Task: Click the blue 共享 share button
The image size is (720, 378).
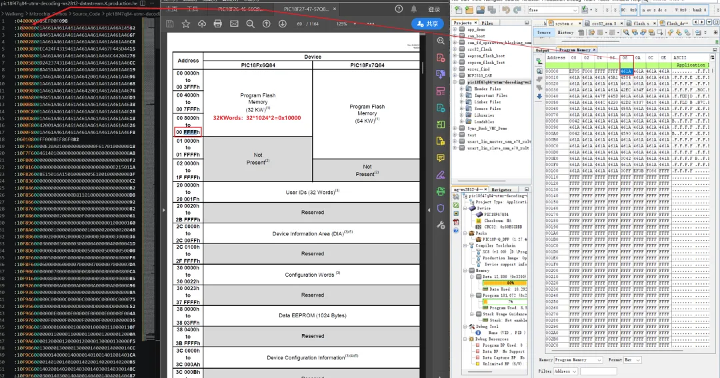Action: (x=427, y=24)
